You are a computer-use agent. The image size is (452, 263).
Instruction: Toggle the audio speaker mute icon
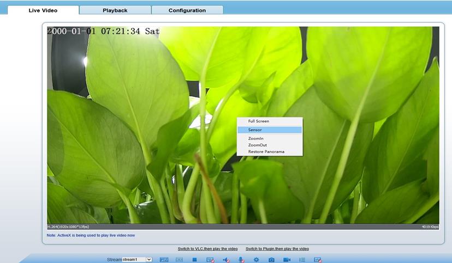(x=225, y=260)
